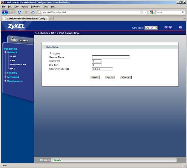Expand the Security tree node

[6, 73]
